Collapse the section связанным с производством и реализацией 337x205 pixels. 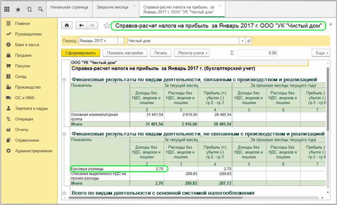coord(64,79)
